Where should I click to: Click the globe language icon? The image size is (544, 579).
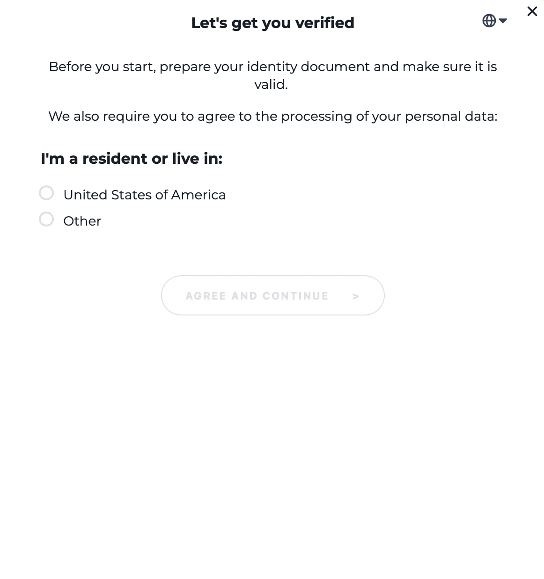pos(489,21)
